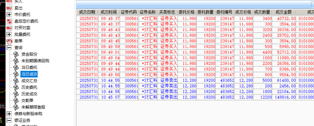
Task: Sort by the 成交日期 column header
Action: point(87,12)
